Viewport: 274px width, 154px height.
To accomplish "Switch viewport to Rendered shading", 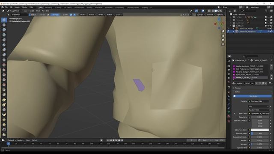I will [221, 11].
